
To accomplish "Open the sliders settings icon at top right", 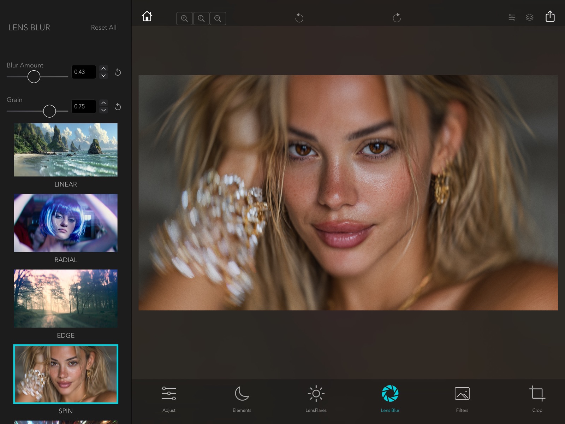I will pyautogui.click(x=512, y=17).
